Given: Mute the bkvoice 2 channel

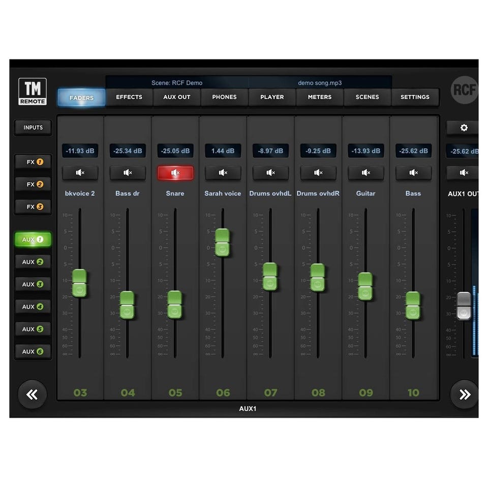Looking at the screenshot, I should pos(80,172).
